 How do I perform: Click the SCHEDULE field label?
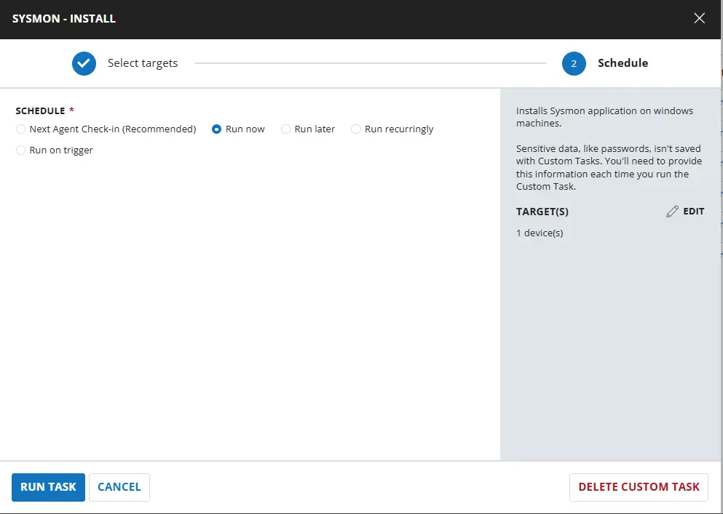tap(40, 111)
